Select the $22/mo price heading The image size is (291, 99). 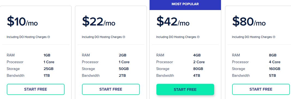99,21
